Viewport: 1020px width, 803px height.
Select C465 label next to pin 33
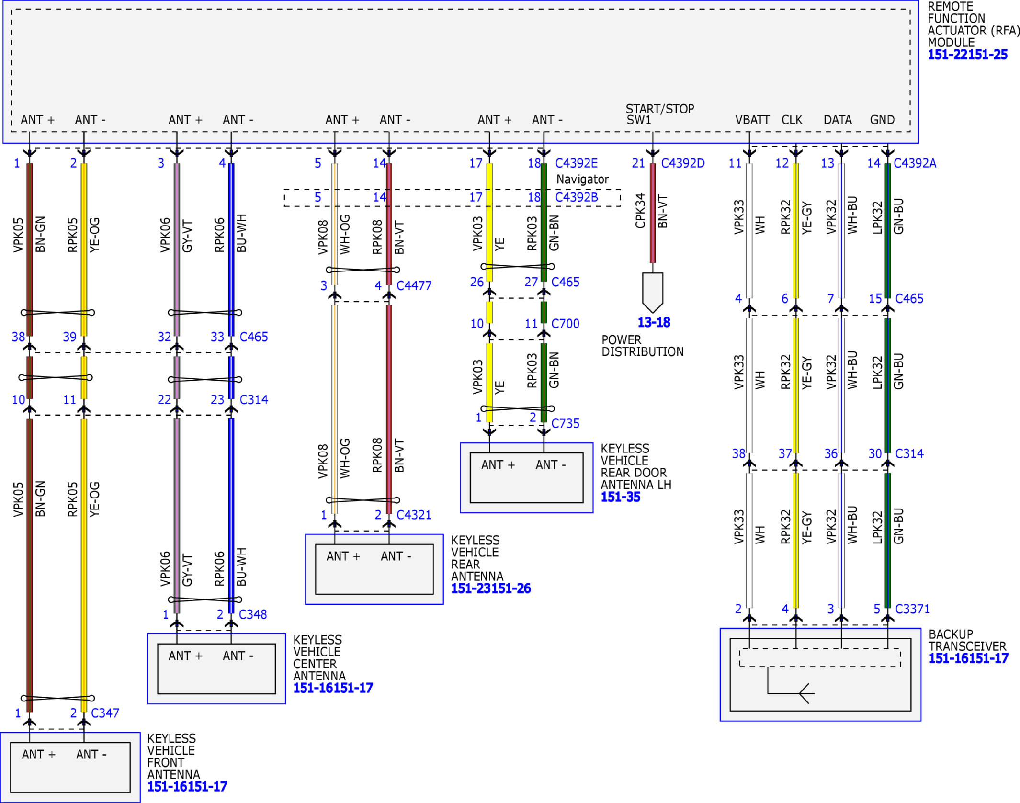tap(254, 337)
